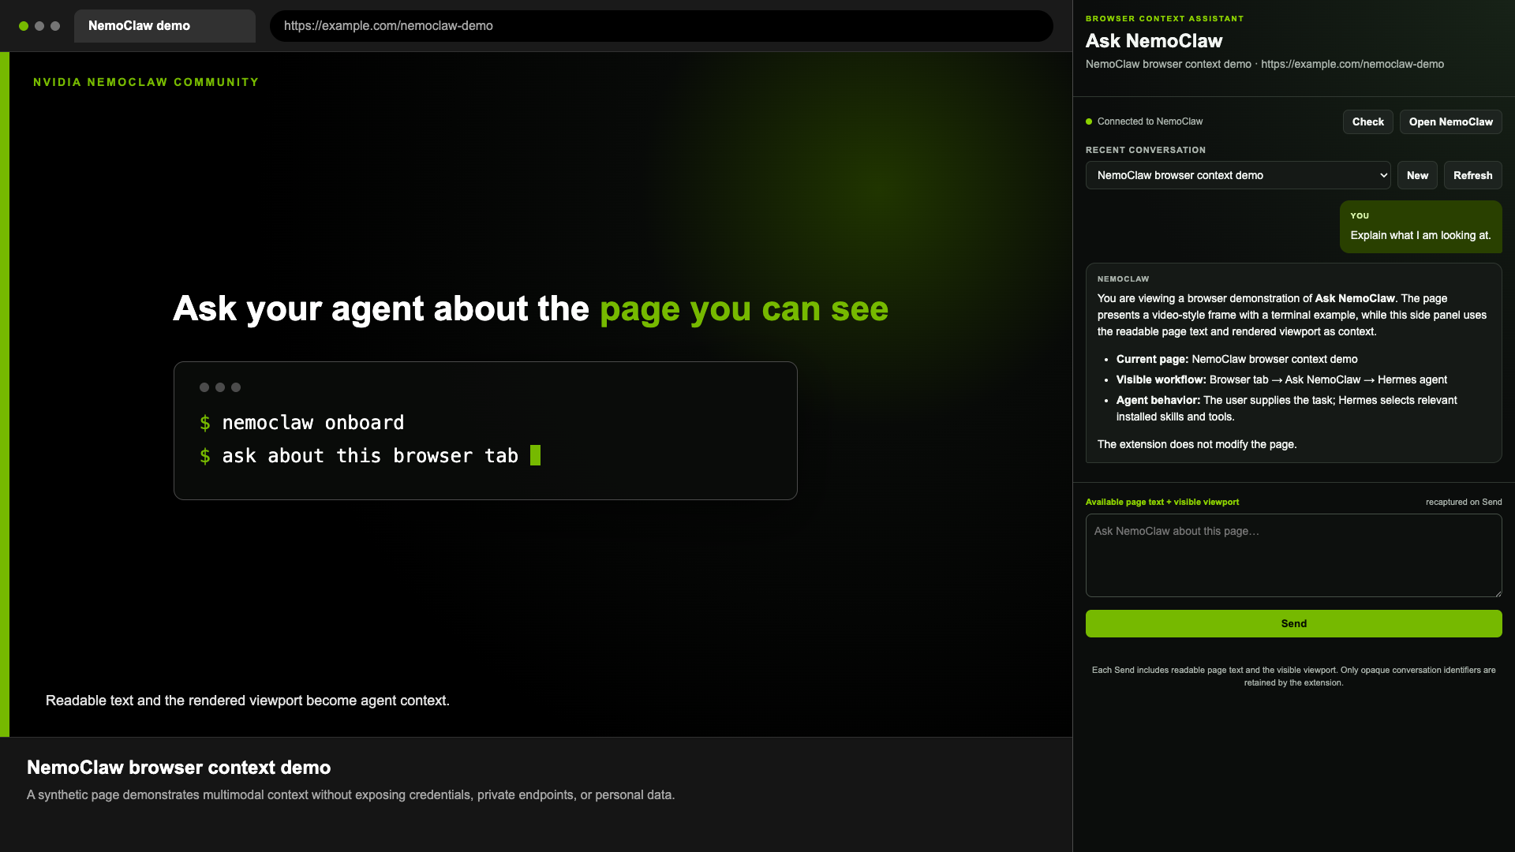Viewport: 1515px width, 852px height.
Task: Click the 'Explain what I am looking at.' message
Action: [x=1420, y=235]
